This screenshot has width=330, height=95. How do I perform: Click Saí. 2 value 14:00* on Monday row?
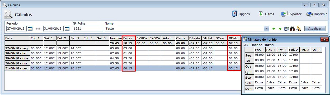click(x=76, y=48)
